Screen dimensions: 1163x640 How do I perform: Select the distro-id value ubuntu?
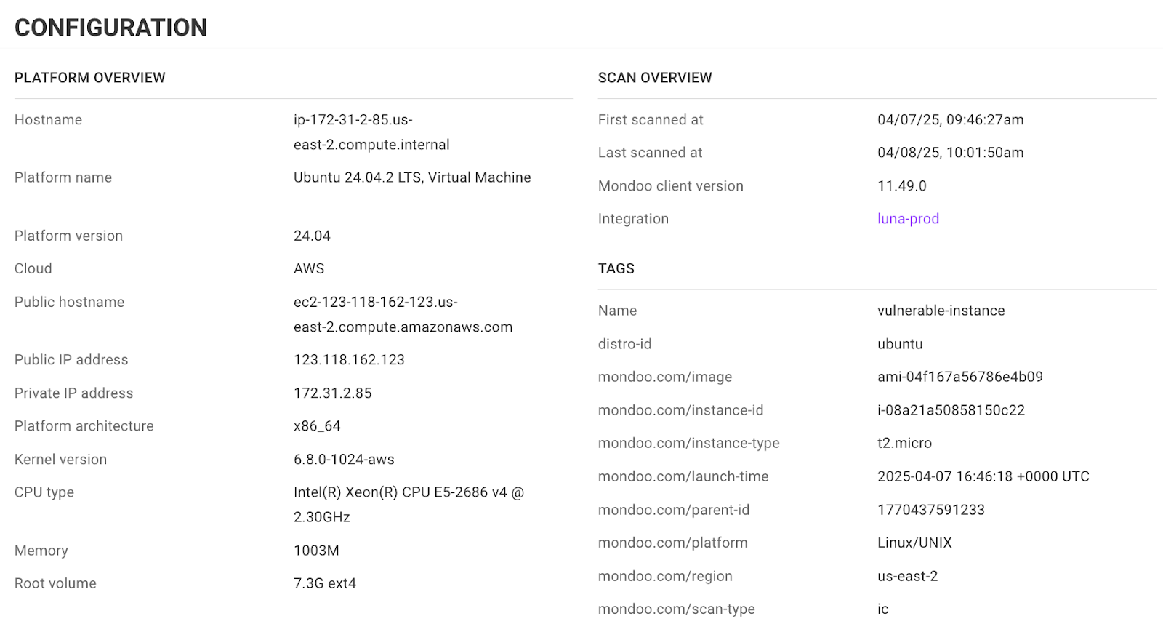click(x=900, y=343)
